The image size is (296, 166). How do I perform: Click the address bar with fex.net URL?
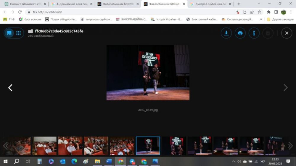click(118, 12)
